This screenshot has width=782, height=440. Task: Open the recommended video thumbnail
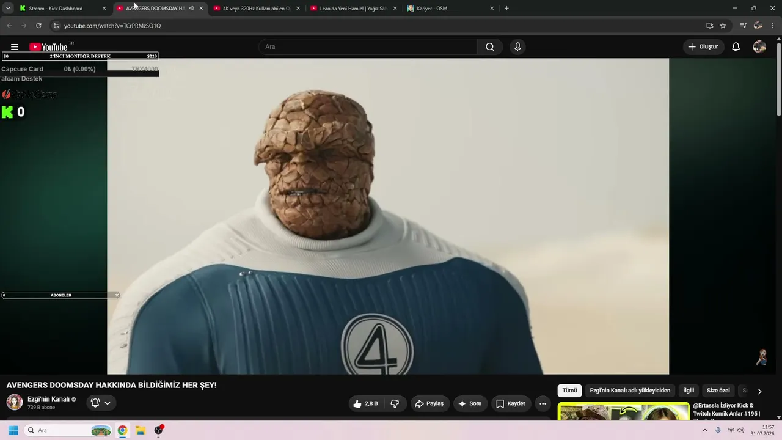[624, 411]
